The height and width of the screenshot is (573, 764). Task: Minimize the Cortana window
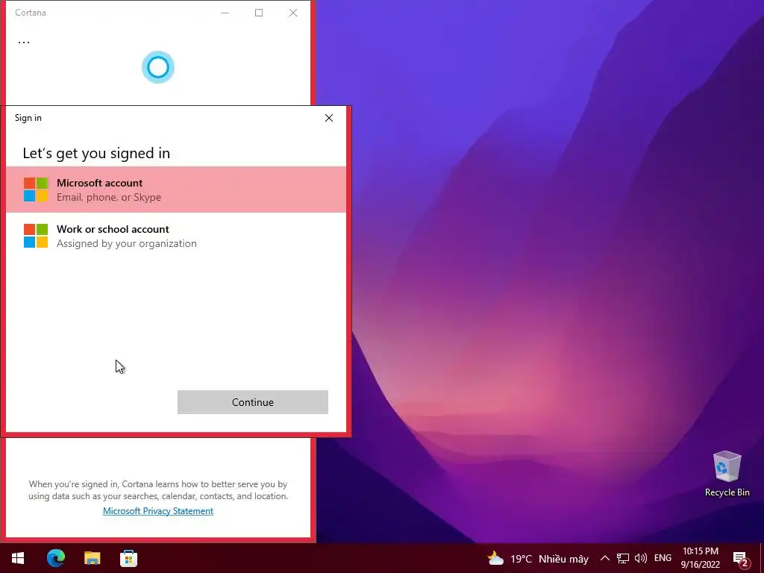click(225, 13)
